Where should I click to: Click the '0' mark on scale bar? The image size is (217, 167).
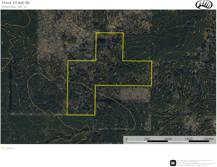pyautogui.click(x=126, y=139)
